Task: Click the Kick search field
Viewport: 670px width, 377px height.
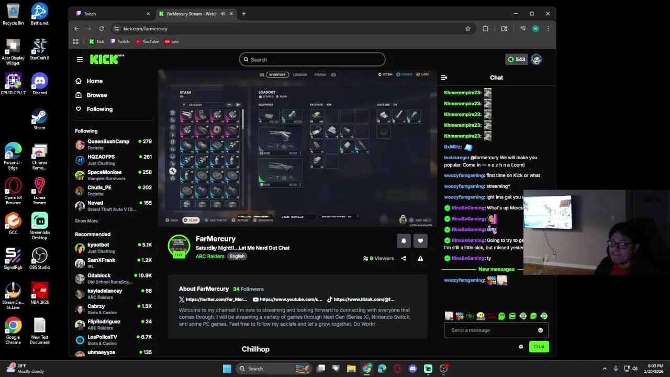Action: coord(312,60)
